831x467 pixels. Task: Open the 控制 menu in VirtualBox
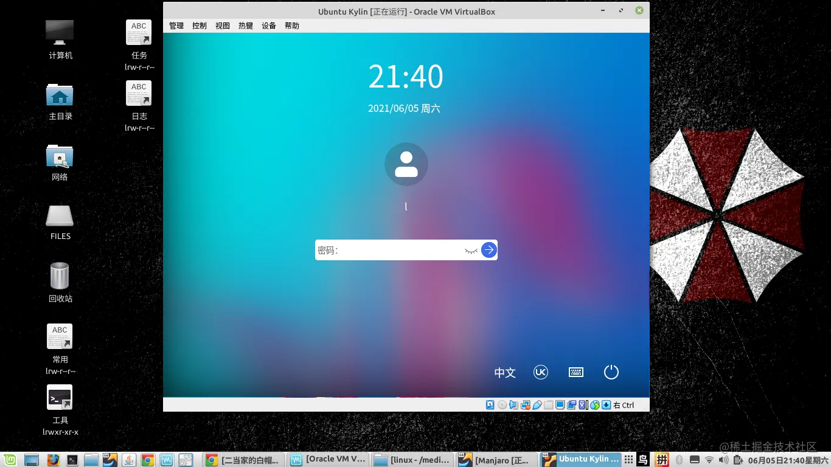click(x=200, y=26)
